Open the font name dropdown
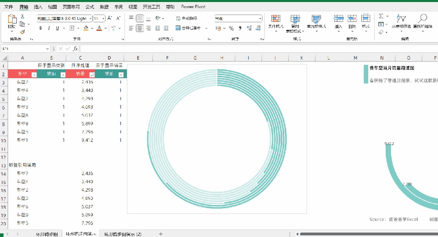Image resolution: width=438 pixels, height=237 pixels. pyautogui.click(x=90, y=19)
